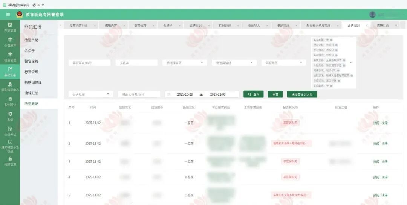Click 查看 in row 5
The height and width of the screenshot is (205, 407).
point(385,195)
